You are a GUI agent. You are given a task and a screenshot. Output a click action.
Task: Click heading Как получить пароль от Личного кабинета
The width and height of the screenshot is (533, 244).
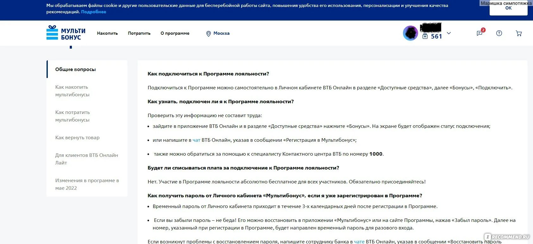[285, 195]
